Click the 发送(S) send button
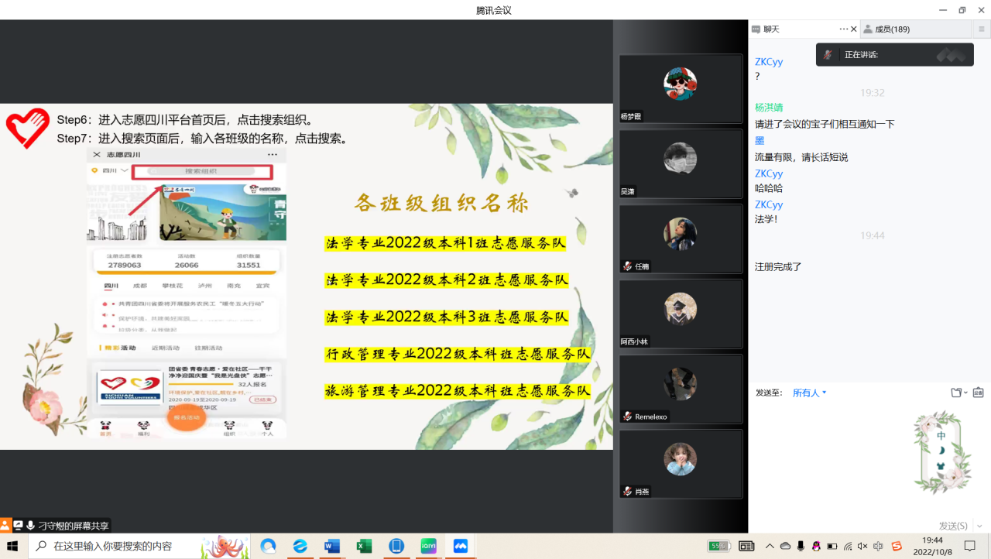This screenshot has width=991, height=559. [x=952, y=526]
